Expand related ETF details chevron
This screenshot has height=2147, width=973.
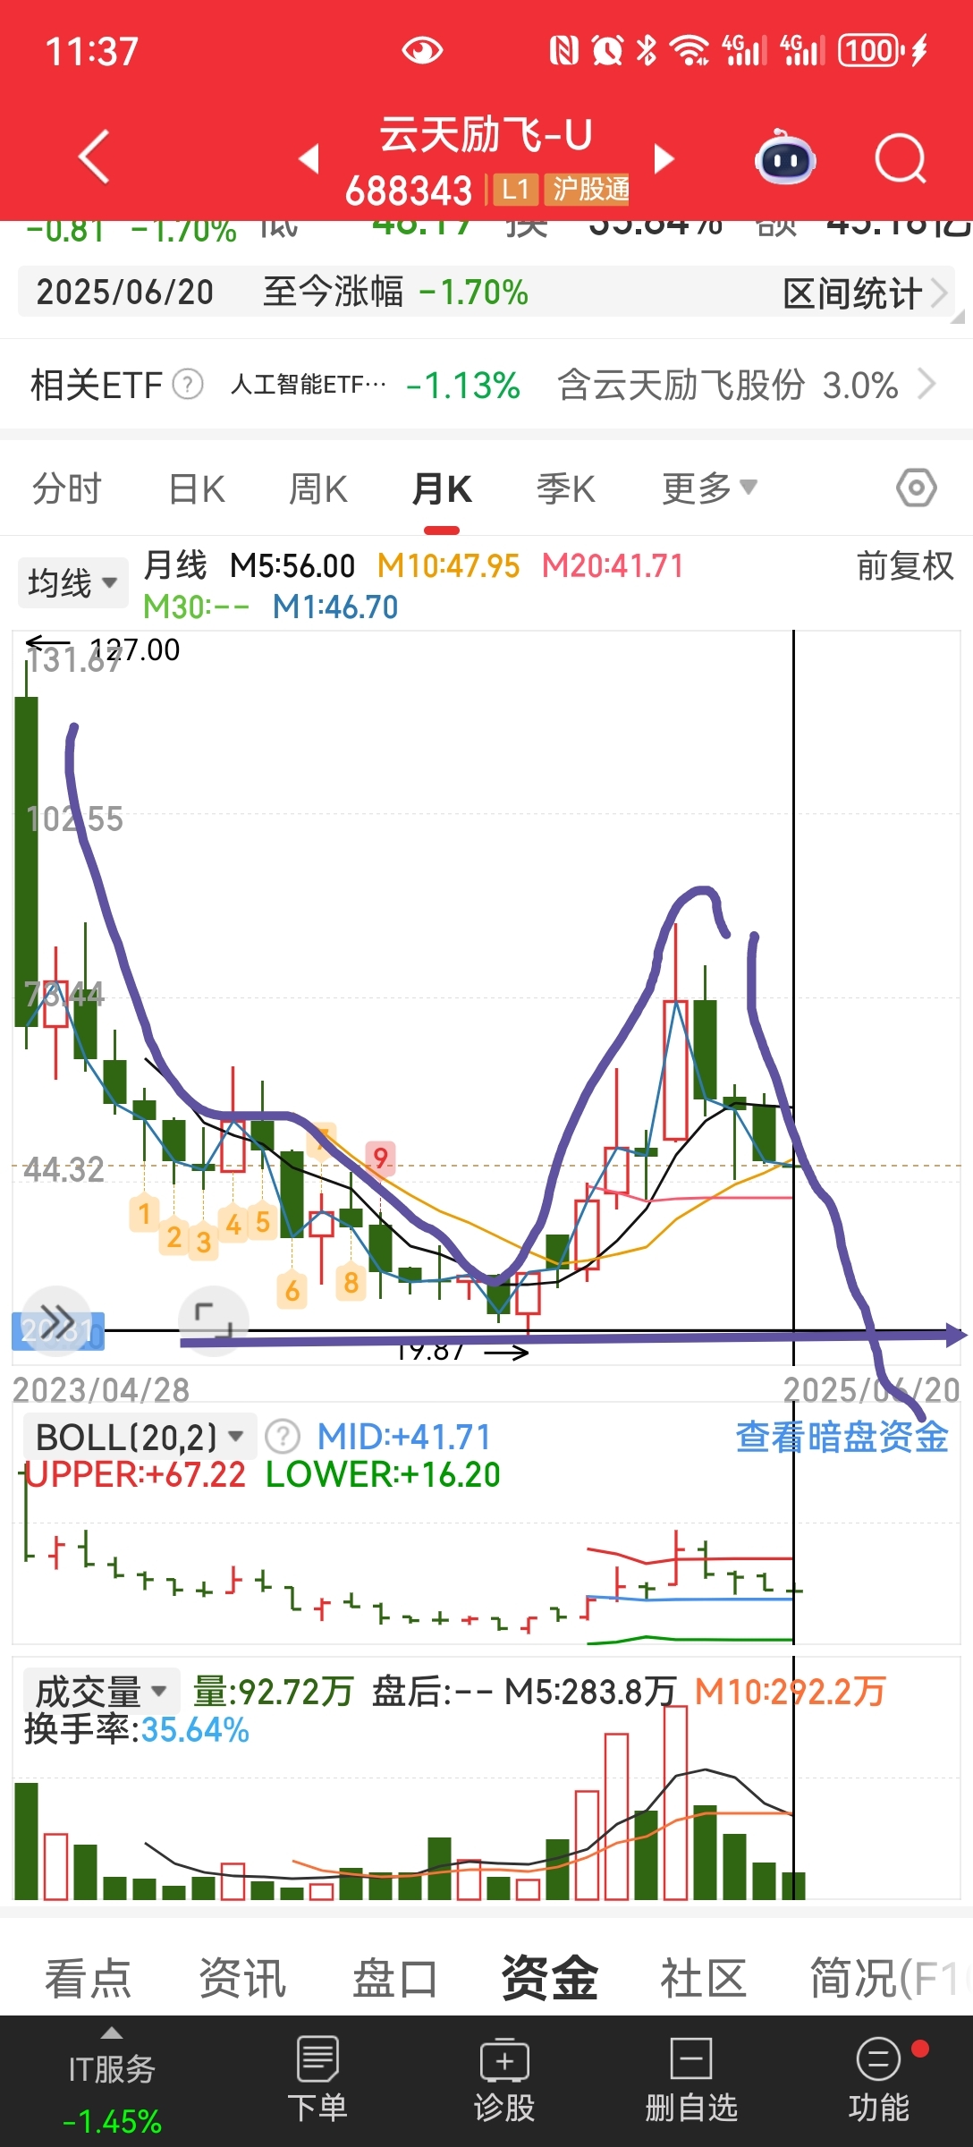click(x=926, y=386)
